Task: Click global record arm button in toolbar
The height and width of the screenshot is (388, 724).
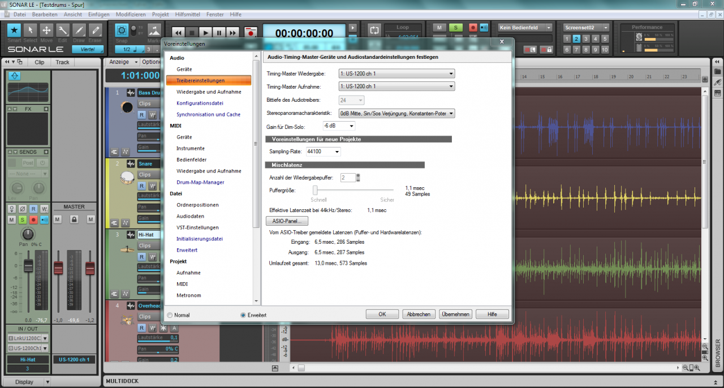Action: tap(473, 27)
